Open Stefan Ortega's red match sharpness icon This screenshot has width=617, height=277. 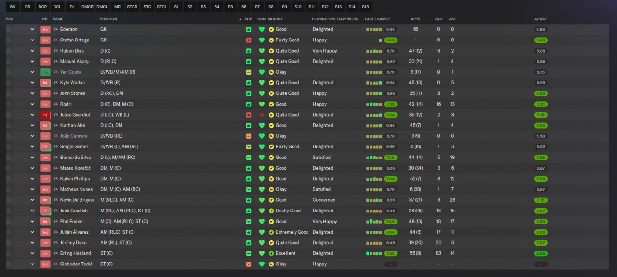pyautogui.click(x=249, y=40)
